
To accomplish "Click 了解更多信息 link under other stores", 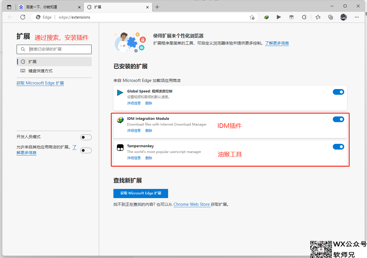I will click(26, 153).
